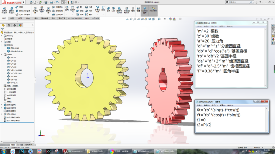Expand the annotations (注解) node
Viewport: 275px width, 154px height.
[2, 42]
